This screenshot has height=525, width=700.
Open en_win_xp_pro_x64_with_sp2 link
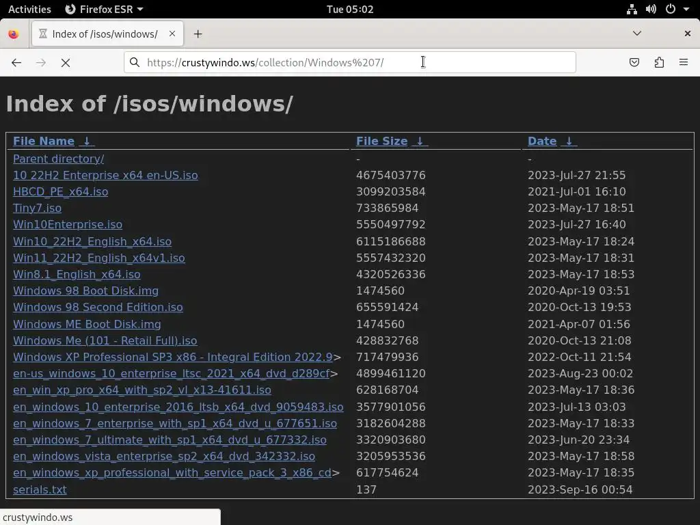[x=142, y=390]
